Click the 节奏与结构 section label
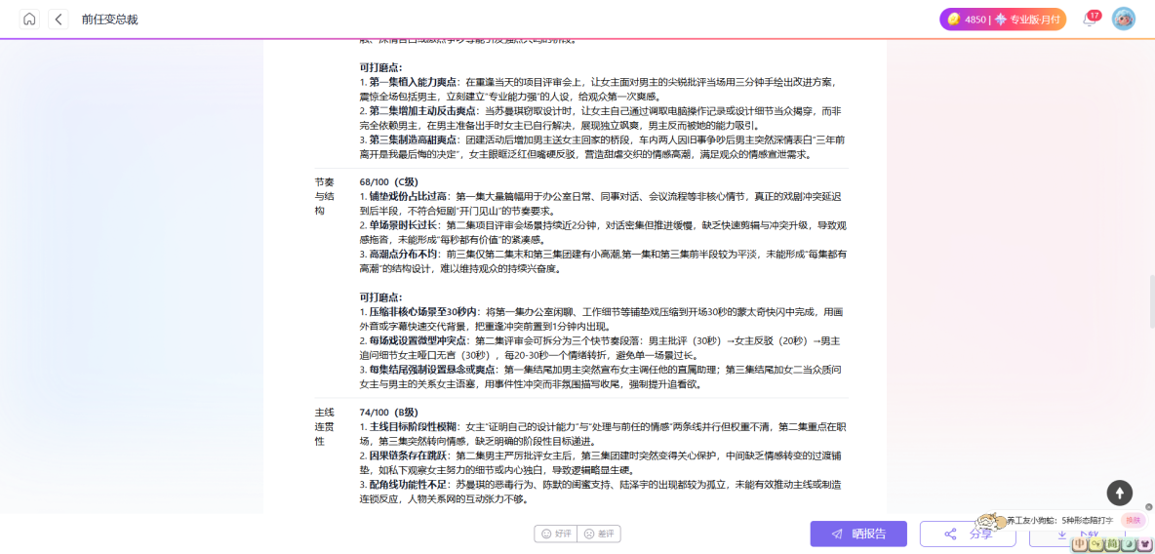Viewport: 1155px width, 554px height. [x=324, y=196]
